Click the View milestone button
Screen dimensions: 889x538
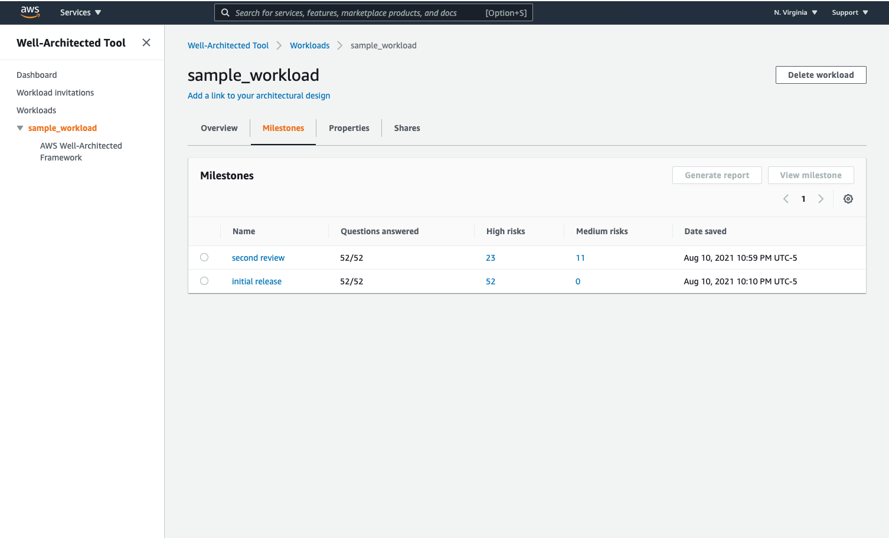click(x=810, y=175)
